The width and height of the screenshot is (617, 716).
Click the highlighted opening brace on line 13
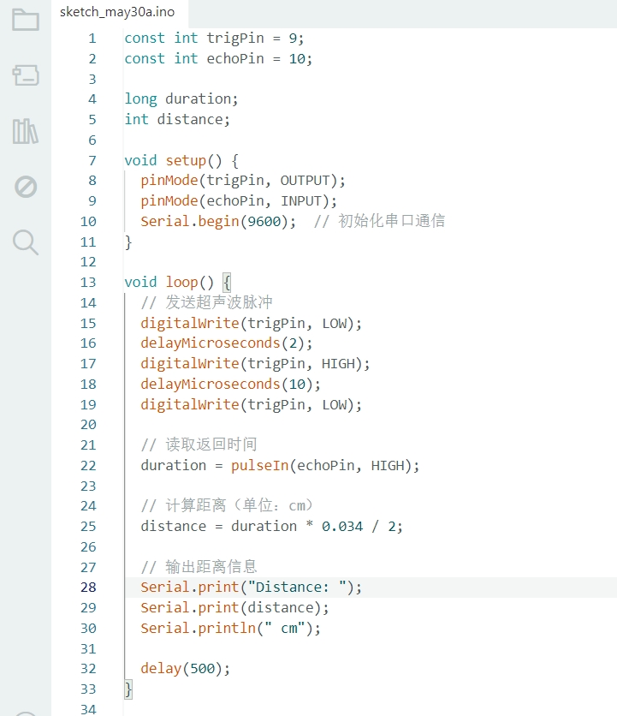click(227, 283)
